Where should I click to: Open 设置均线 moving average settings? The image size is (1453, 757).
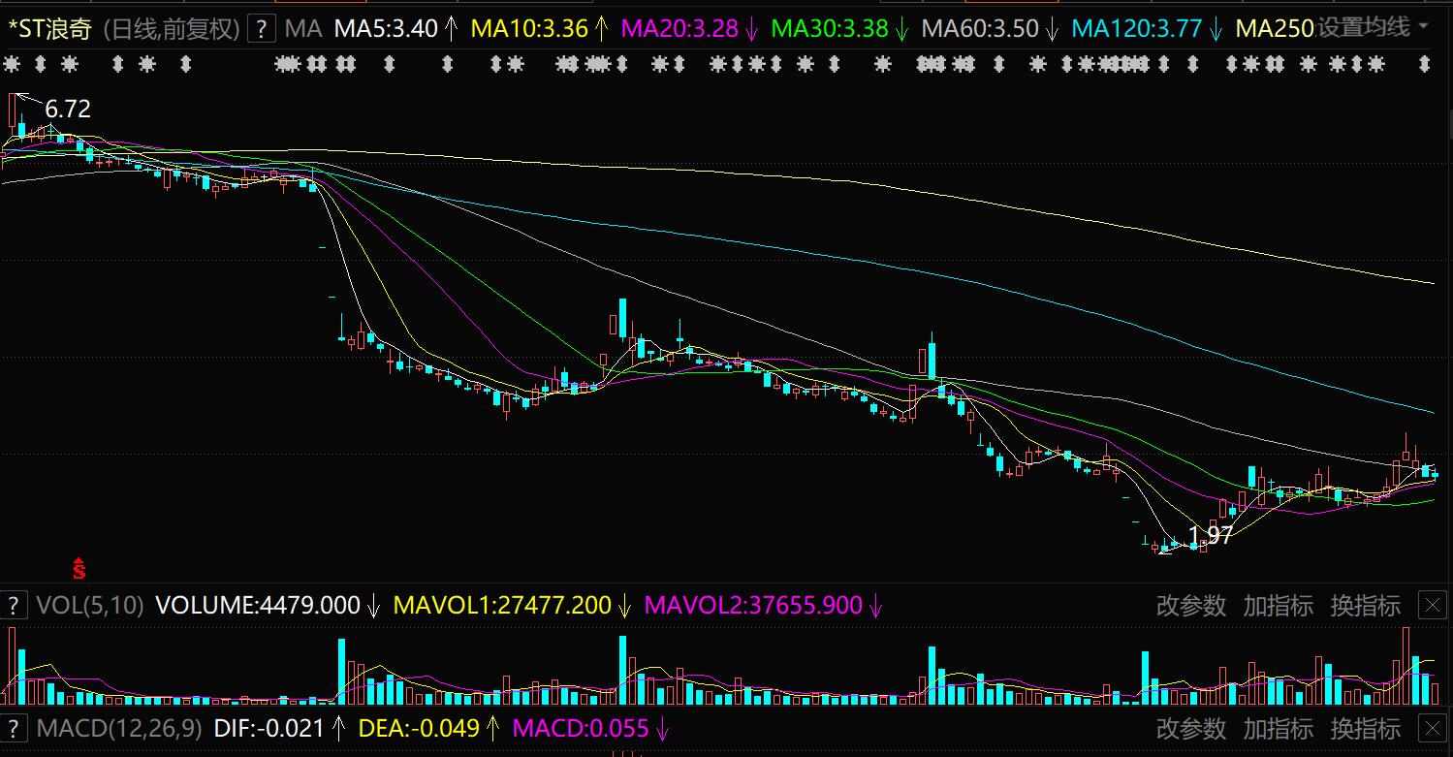coord(1364,27)
